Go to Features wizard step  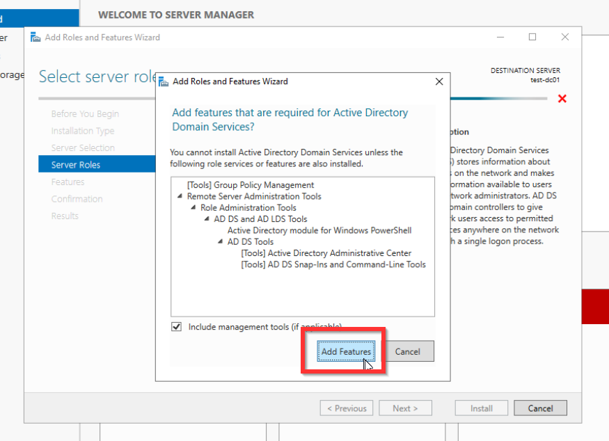point(68,182)
